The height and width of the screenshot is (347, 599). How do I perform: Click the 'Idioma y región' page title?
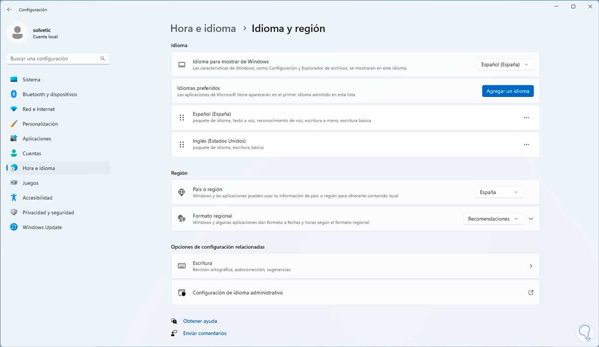point(289,28)
